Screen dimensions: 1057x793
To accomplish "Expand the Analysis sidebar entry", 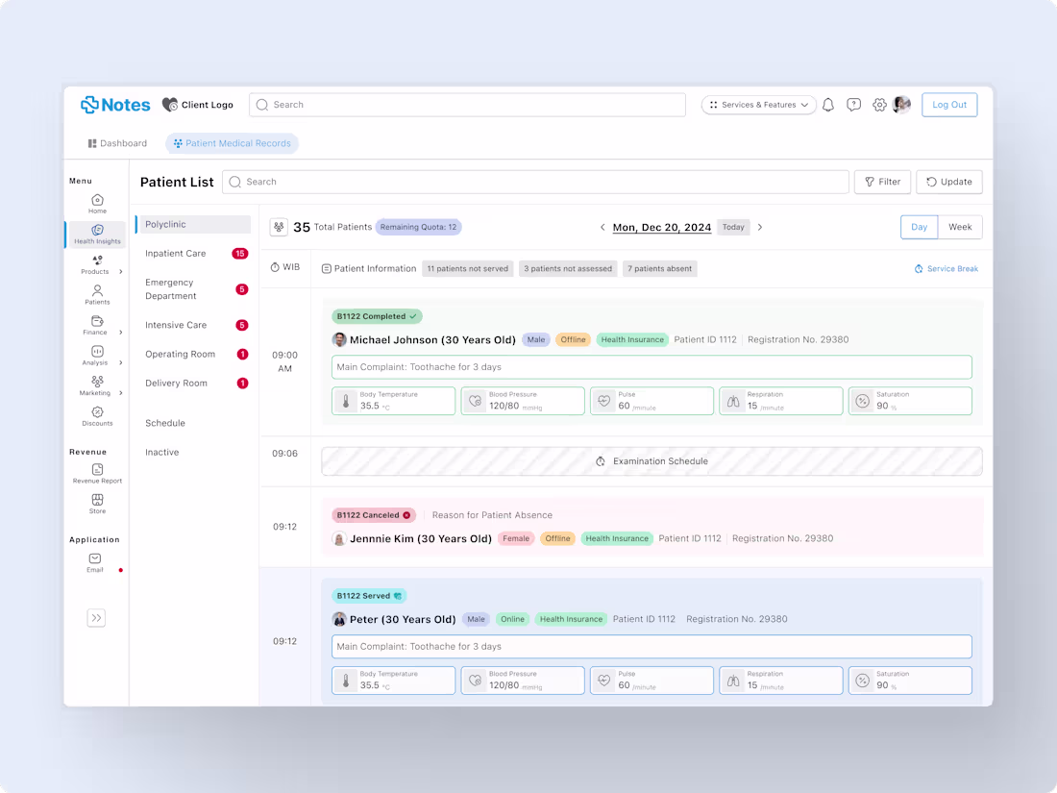I will (x=96, y=357).
